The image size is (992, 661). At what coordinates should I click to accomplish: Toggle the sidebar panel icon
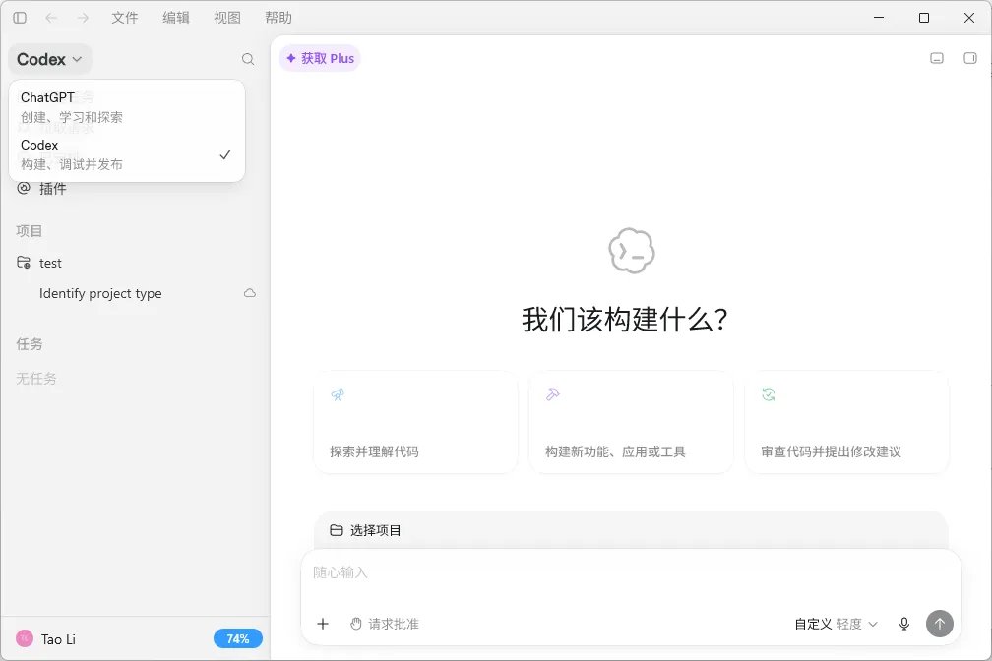click(x=20, y=18)
